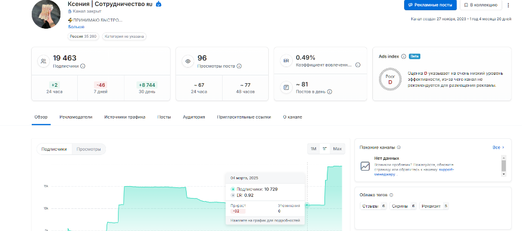Click the Poor D rating gauge

(390, 79)
